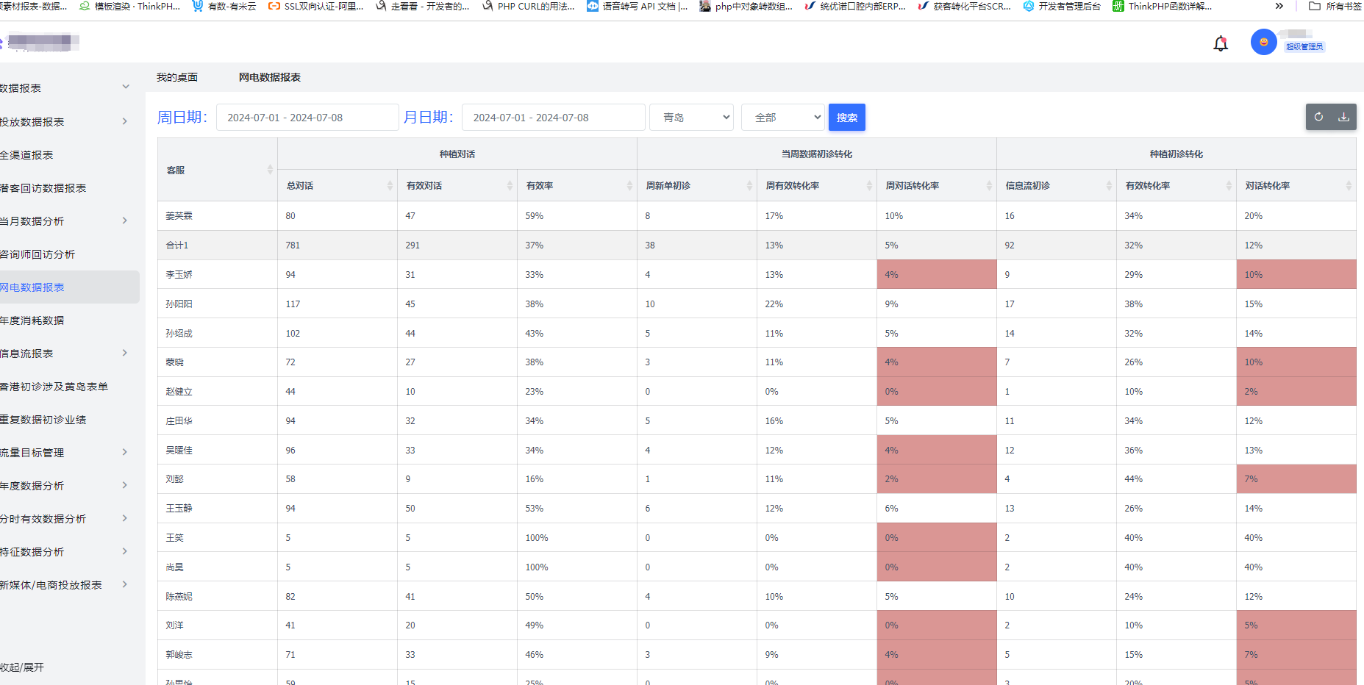Screen dimensions: 1364x685
Task: Click the 月日期 date range field
Action: pyautogui.click(x=553, y=118)
